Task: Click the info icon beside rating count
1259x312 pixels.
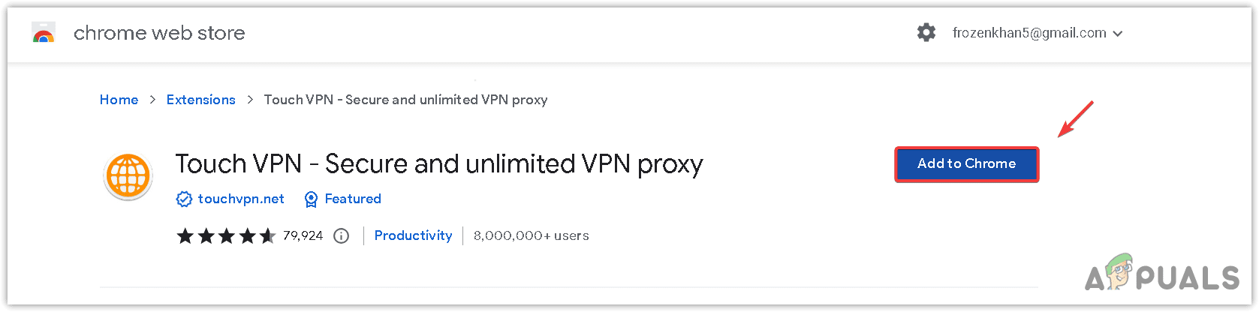Action: [x=342, y=235]
